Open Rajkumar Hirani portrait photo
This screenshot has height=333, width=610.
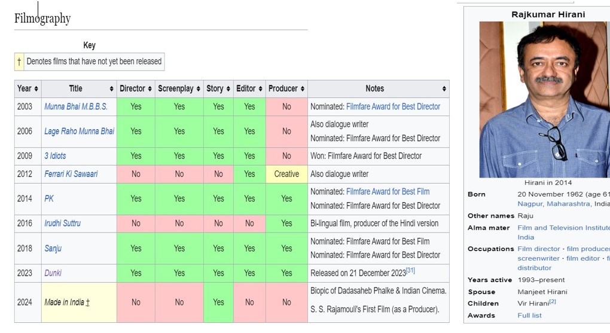tap(545, 100)
